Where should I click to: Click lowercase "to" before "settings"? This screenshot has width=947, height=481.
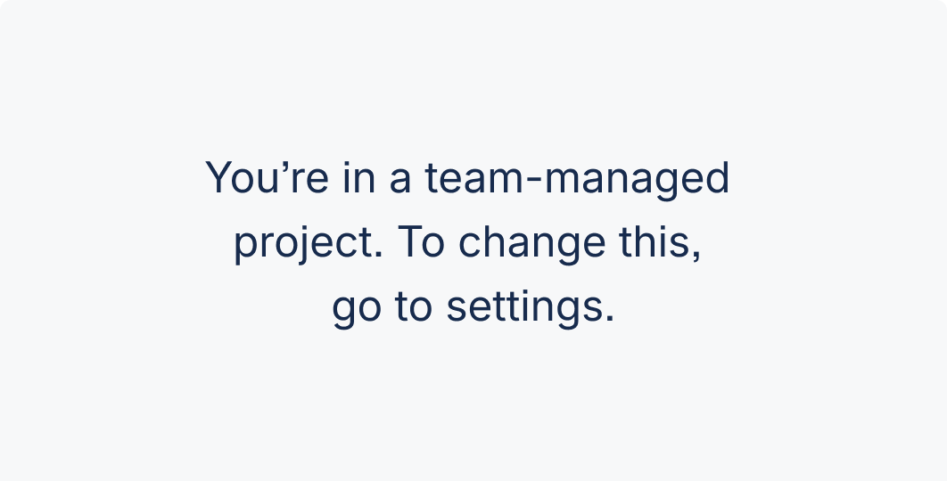click(x=414, y=307)
